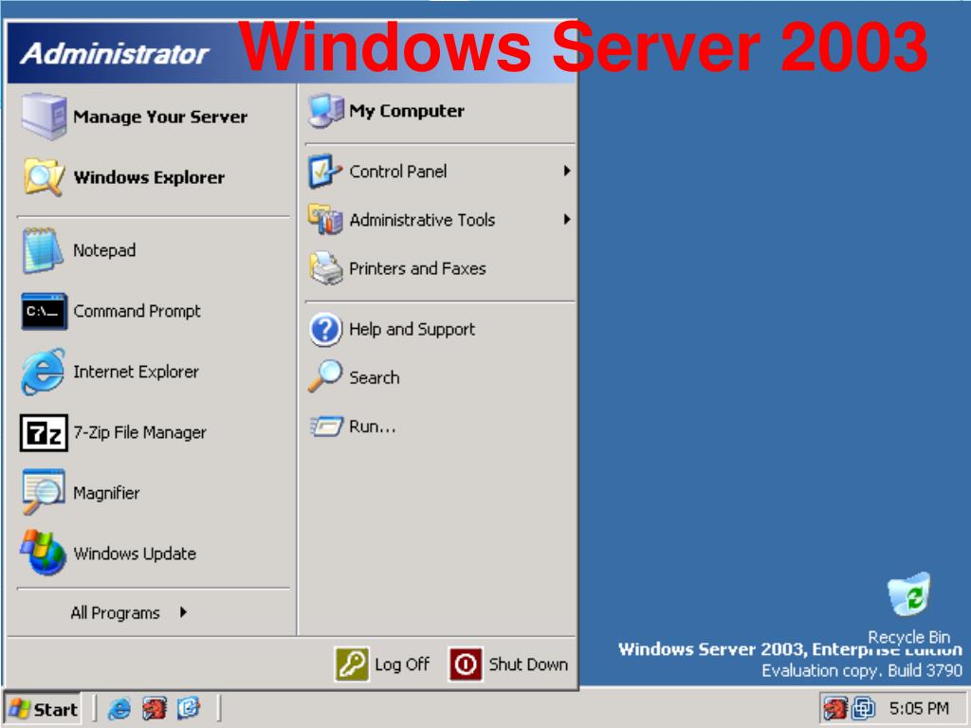
Task: Click the Start button
Action: click(44, 709)
